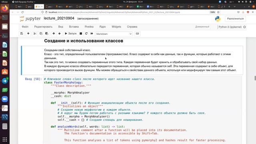
Task: Open the Вставка menu
Action: 74,27
